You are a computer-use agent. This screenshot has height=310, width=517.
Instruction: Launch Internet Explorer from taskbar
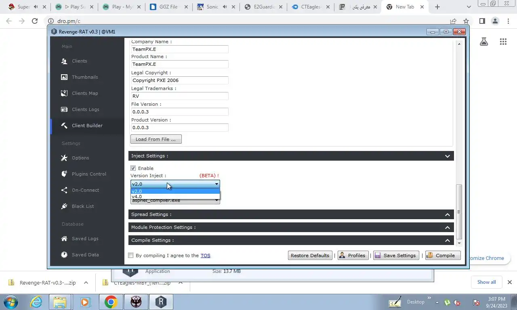[36, 302]
